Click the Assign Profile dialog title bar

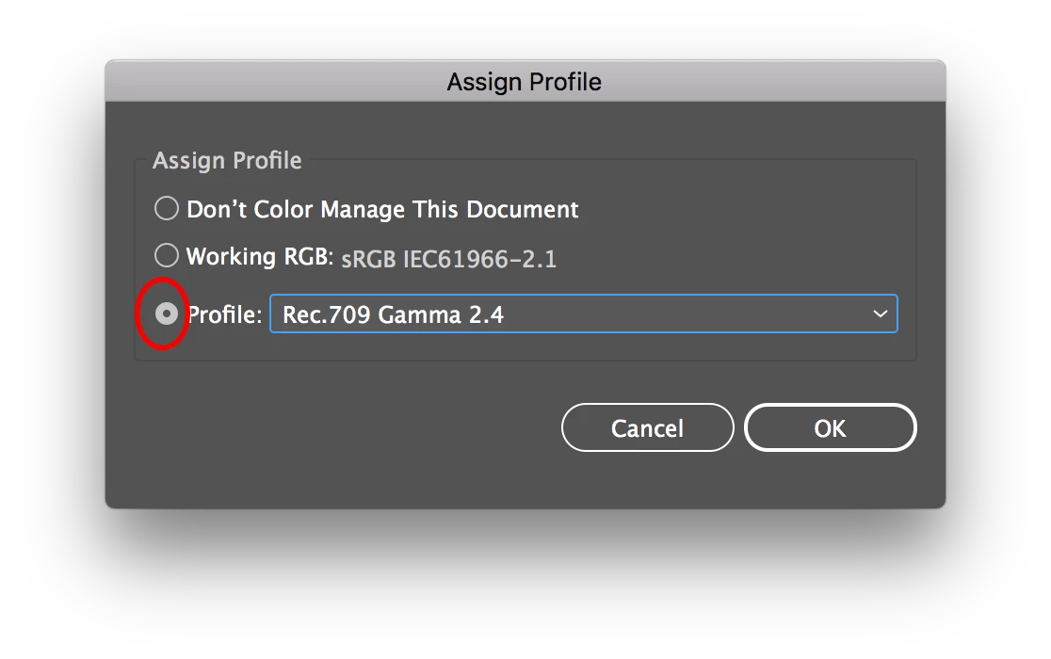coord(525,82)
